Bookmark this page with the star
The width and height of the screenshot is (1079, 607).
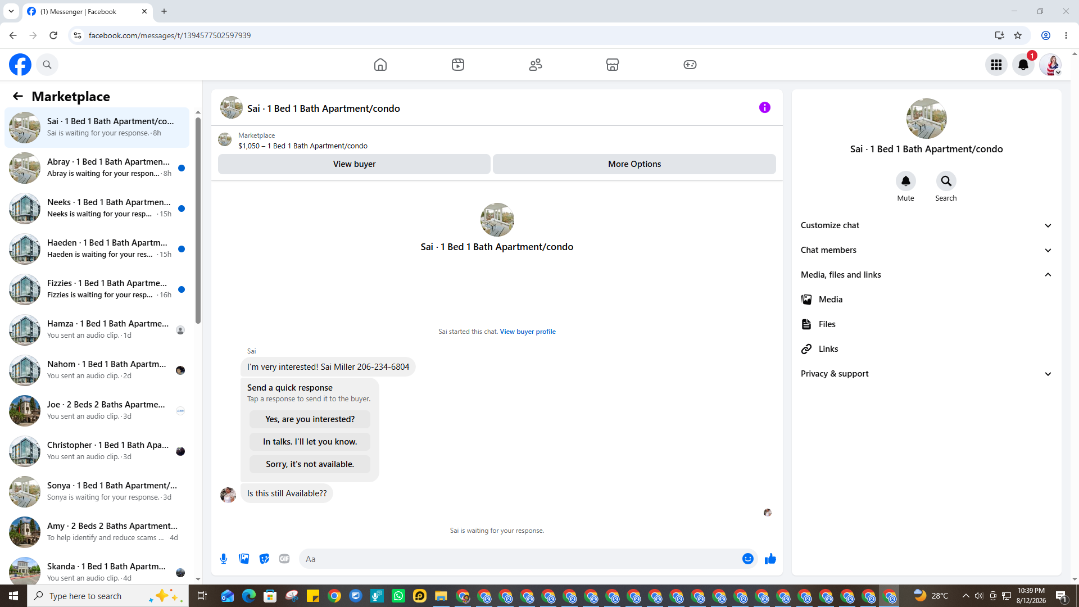(x=1018, y=35)
